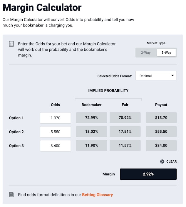This screenshot has width=186, height=207.
Task: Click the Option 1 odds input field
Action: tap(56, 118)
